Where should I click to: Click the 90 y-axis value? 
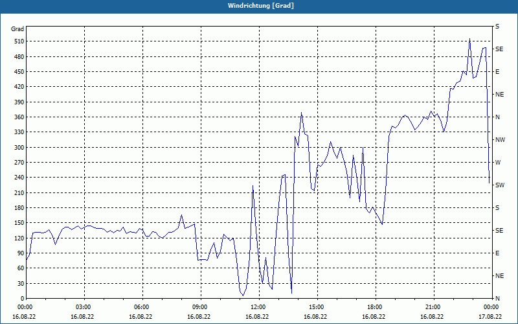point(21,253)
